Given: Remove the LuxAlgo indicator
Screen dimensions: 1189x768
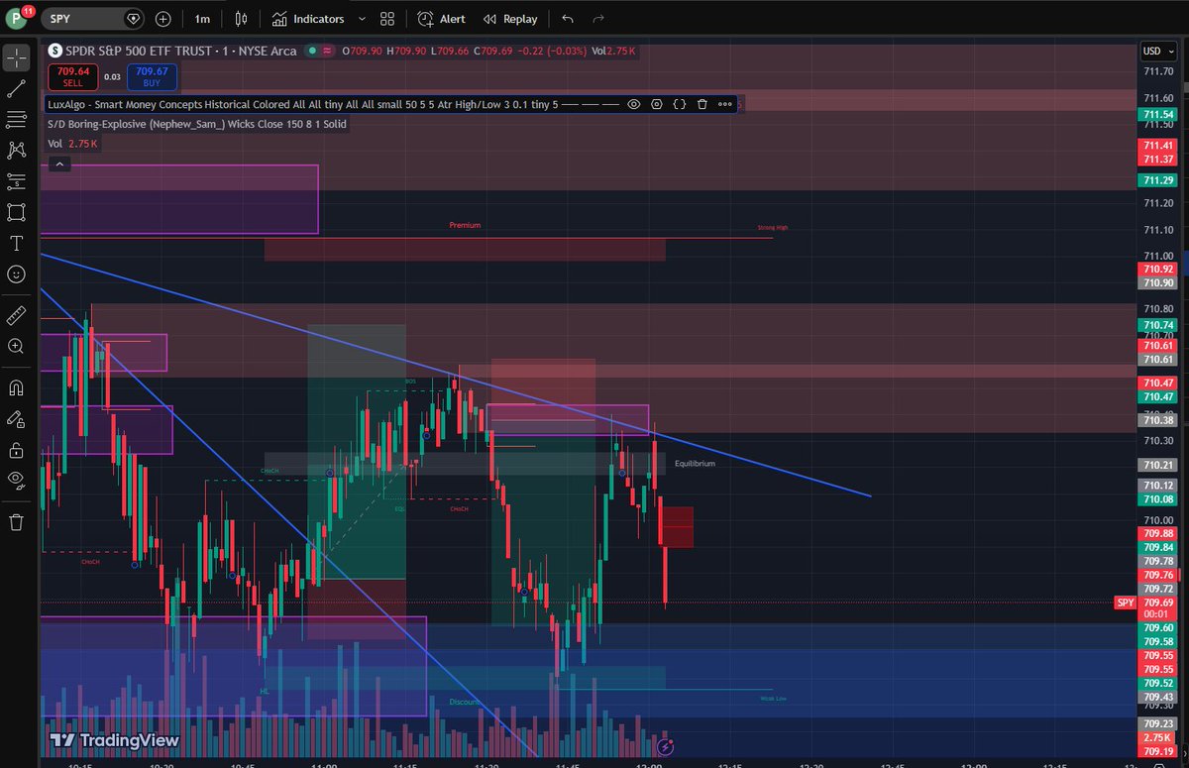Looking at the screenshot, I should 702,104.
